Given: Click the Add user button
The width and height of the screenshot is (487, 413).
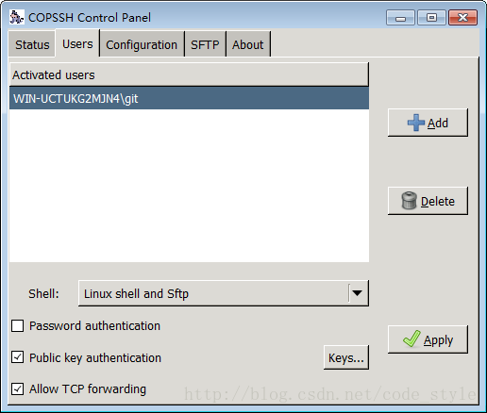Looking at the screenshot, I should tap(428, 123).
